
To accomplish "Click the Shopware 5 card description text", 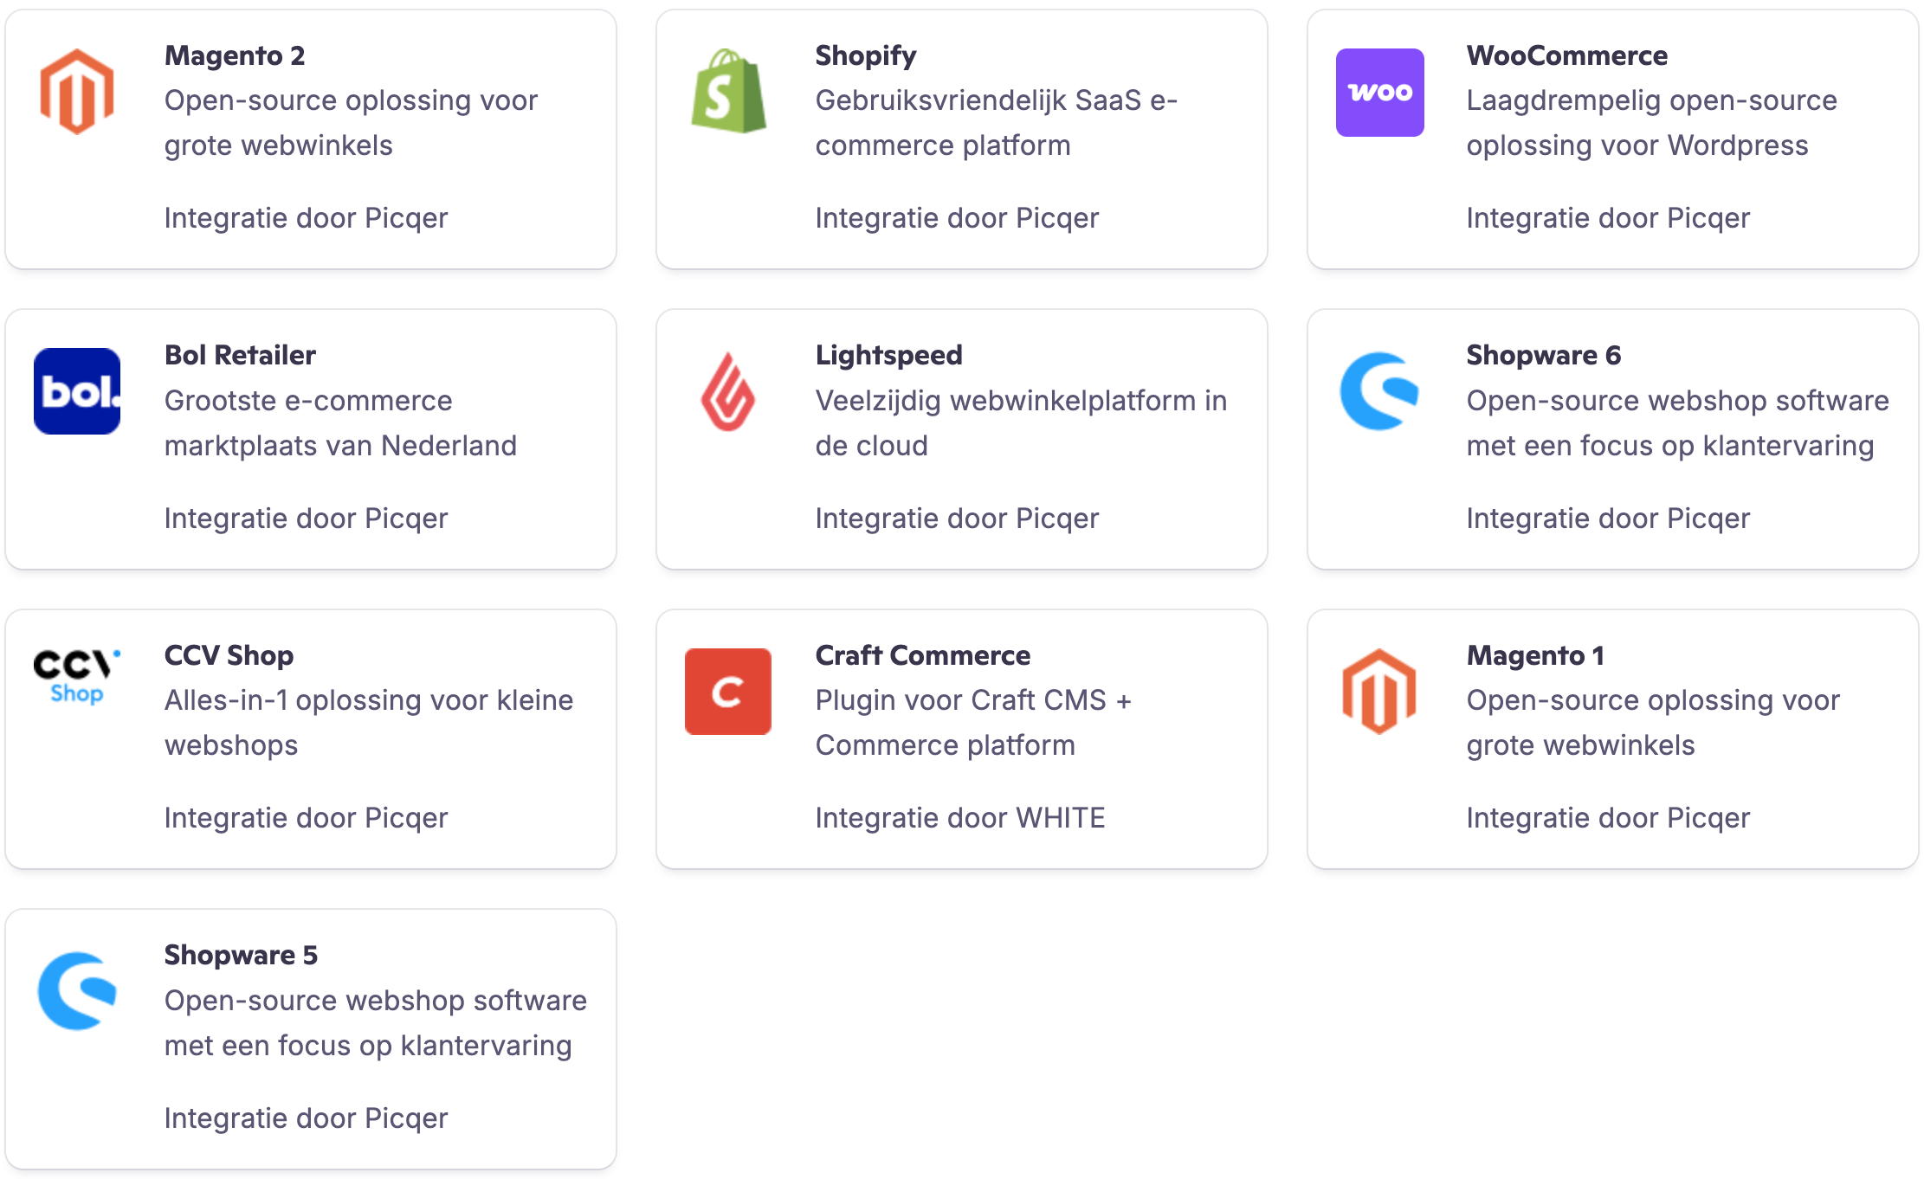I will (376, 1022).
